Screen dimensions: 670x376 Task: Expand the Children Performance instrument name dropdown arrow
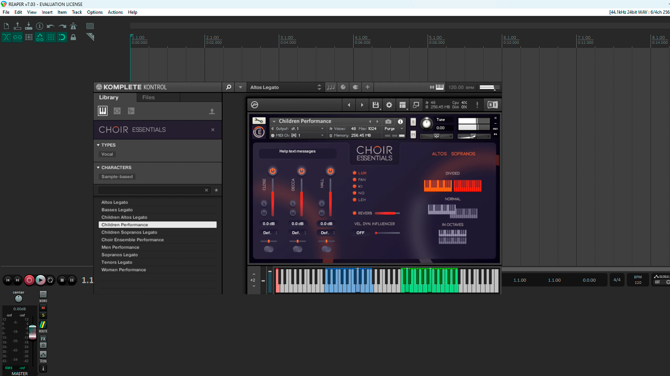274,121
